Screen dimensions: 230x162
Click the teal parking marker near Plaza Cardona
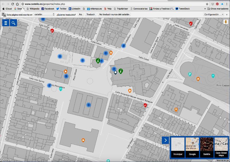coord(190,74)
